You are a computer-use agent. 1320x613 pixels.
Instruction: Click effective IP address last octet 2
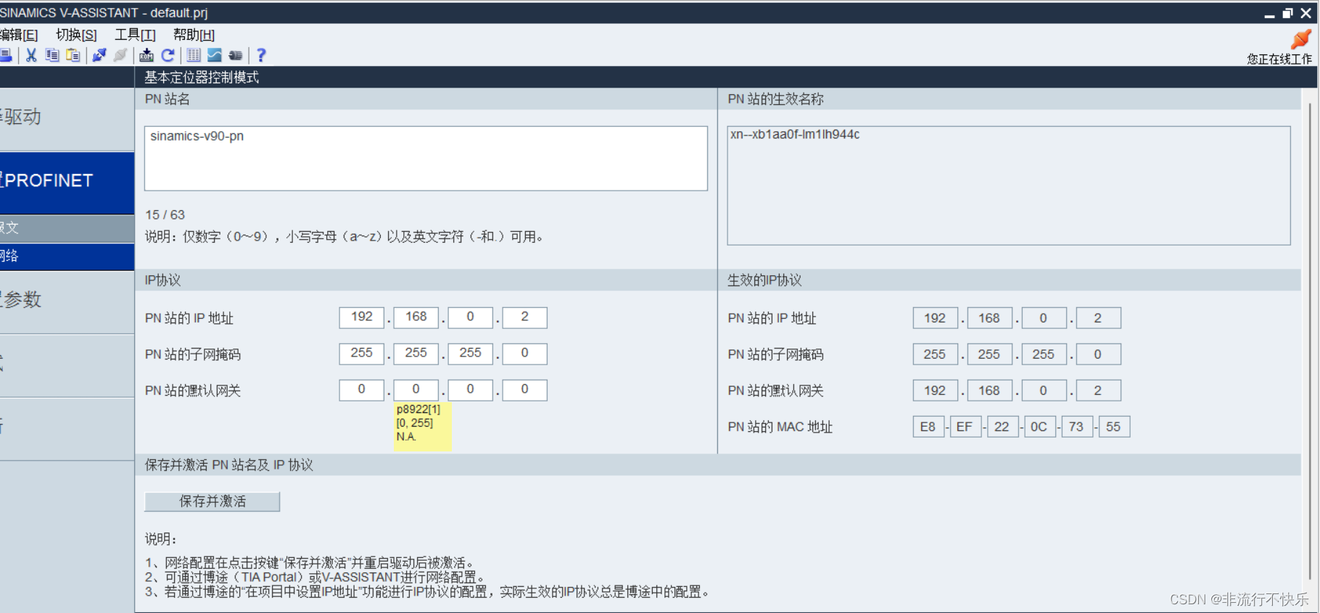(1098, 318)
